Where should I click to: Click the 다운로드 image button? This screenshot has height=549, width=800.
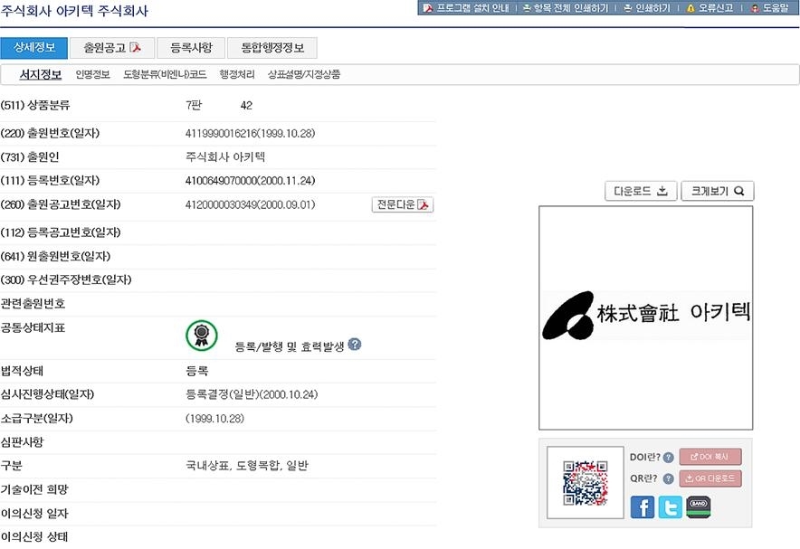click(x=641, y=191)
